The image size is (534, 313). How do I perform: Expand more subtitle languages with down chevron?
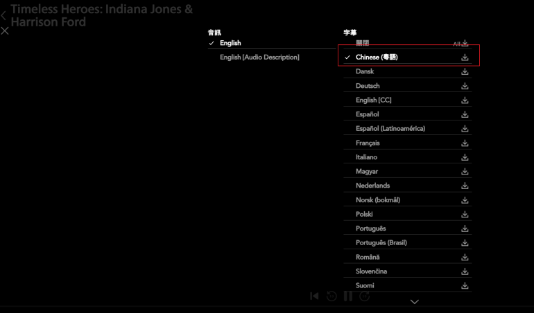pyautogui.click(x=415, y=302)
